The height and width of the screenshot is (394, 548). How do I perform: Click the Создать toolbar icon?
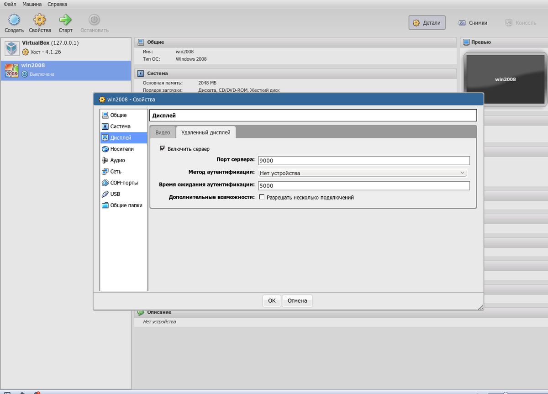pos(15,20)
